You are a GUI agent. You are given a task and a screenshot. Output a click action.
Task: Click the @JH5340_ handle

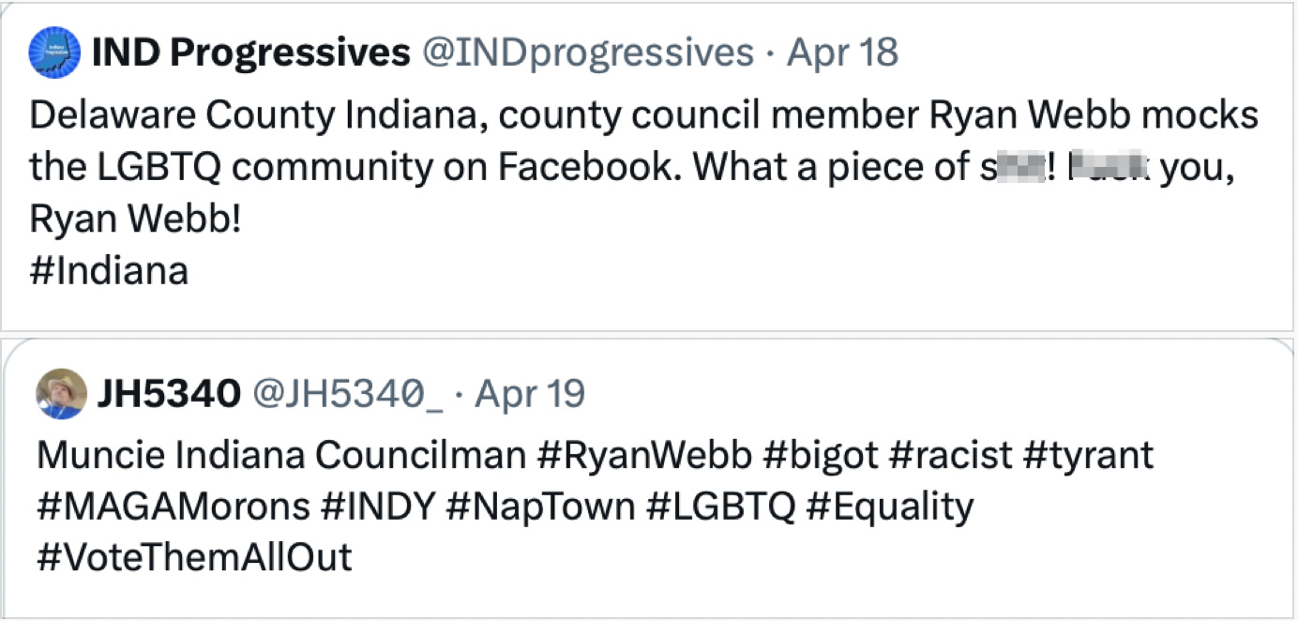pos(346,394)
